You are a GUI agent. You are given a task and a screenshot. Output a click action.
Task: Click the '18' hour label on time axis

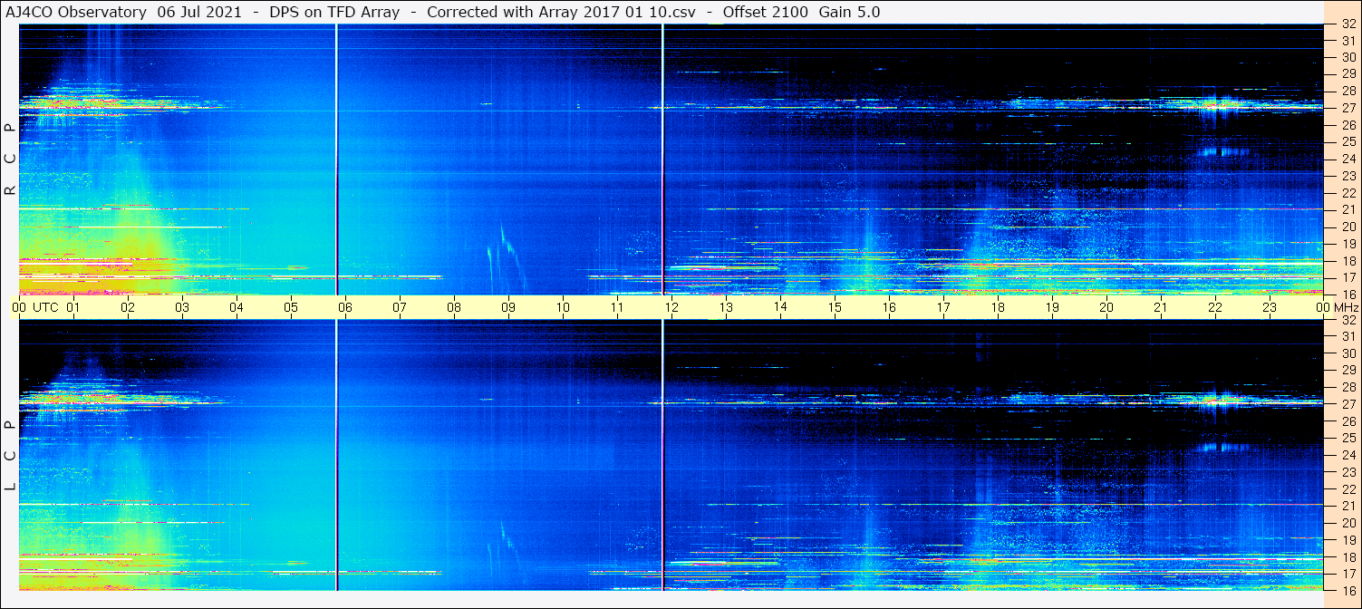[x=998, y=307]
